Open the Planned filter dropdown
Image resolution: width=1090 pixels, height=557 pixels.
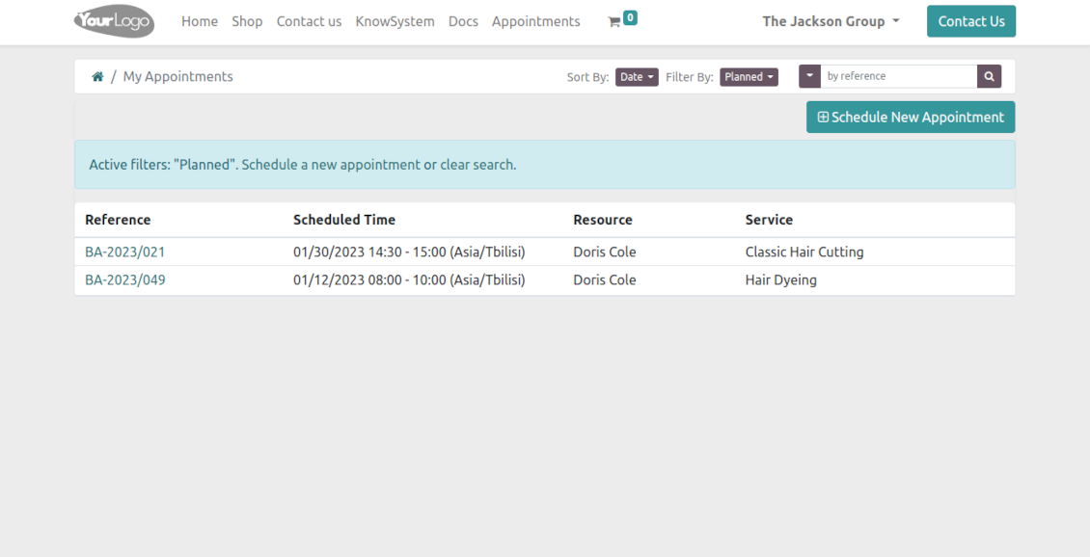tap(749, 77)
